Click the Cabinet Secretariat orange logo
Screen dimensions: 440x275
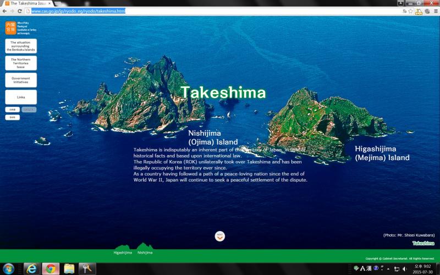click(x=10, y=28)
